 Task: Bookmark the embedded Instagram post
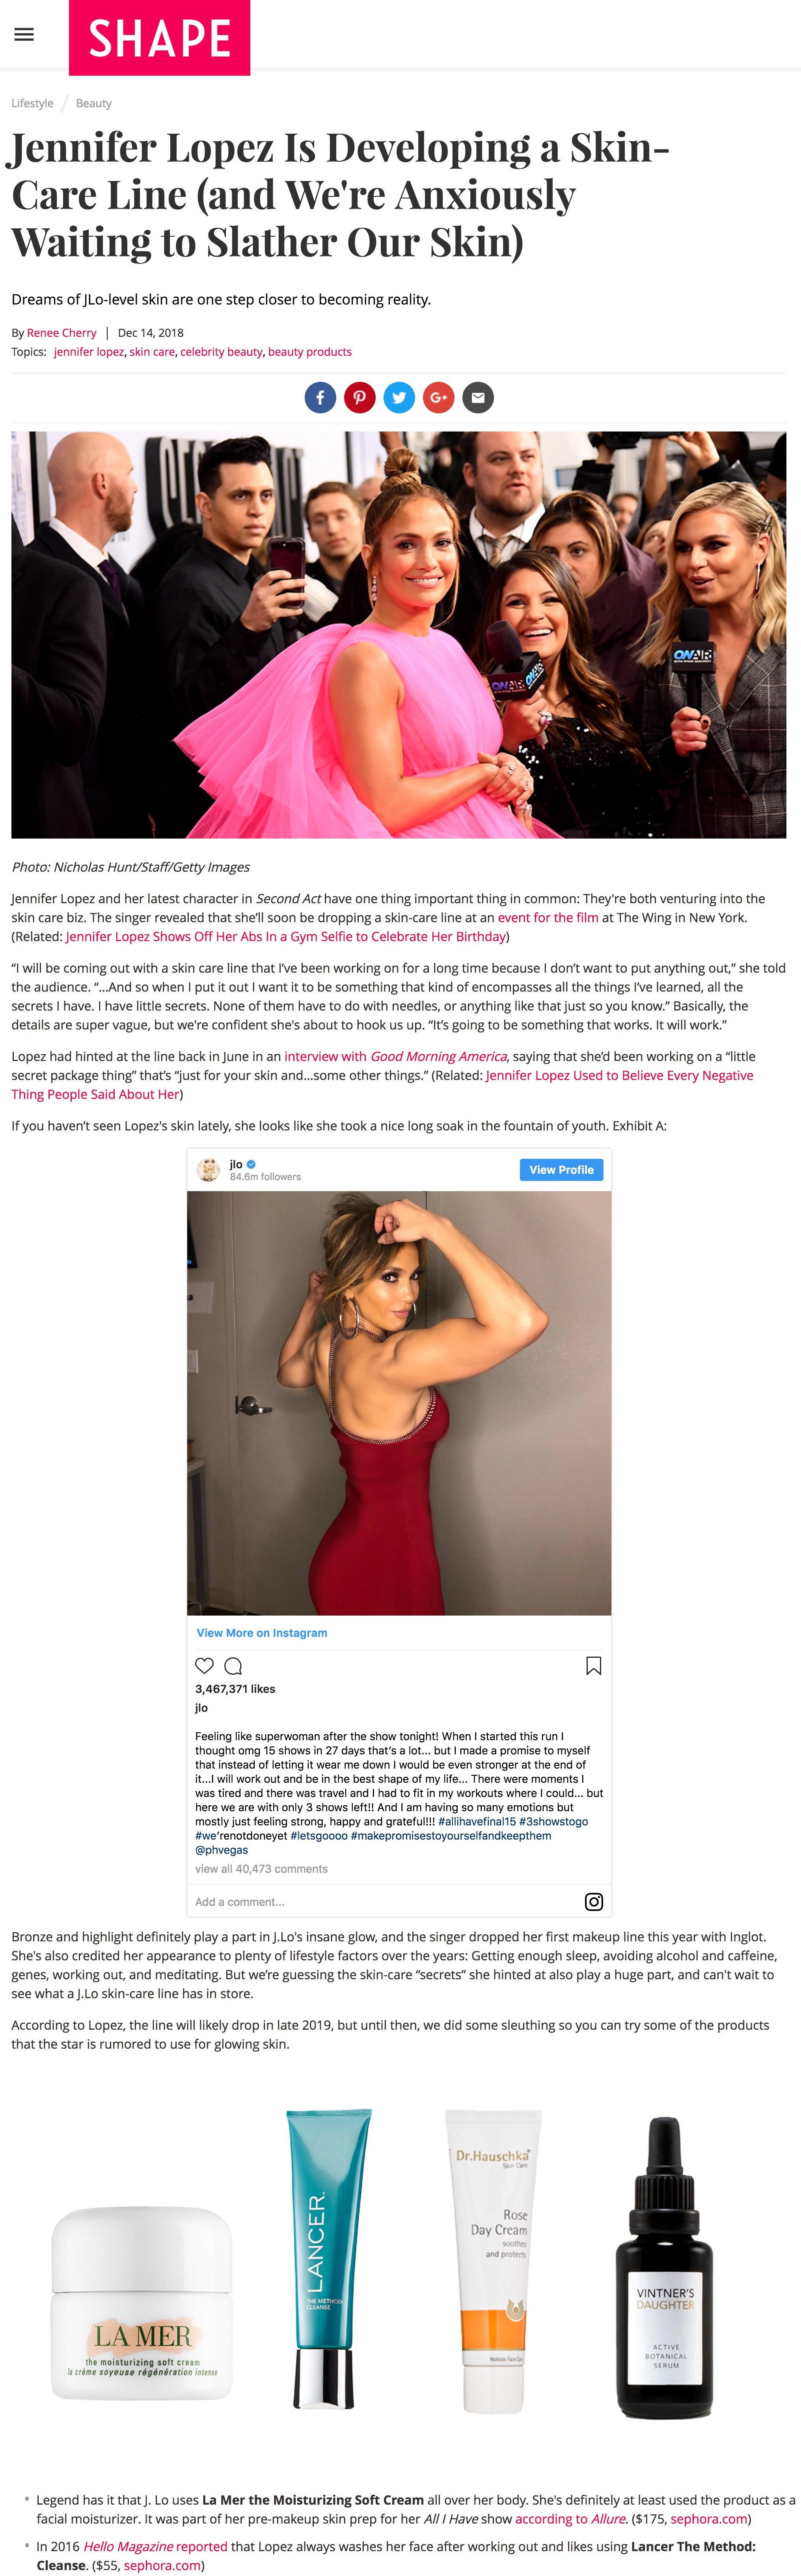[x=593, y=1665]
